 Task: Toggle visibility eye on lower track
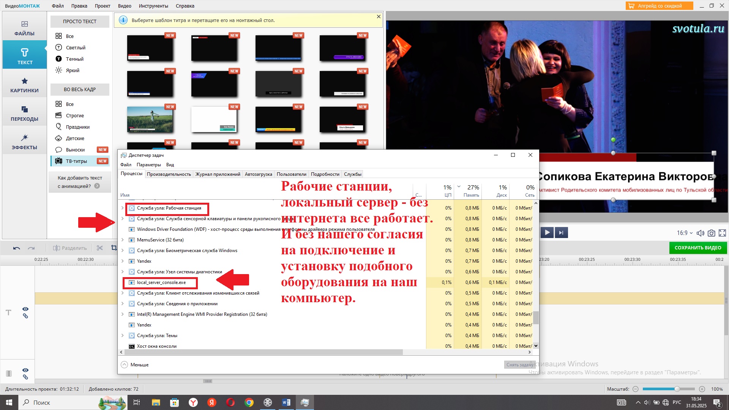tap(25, 370)
